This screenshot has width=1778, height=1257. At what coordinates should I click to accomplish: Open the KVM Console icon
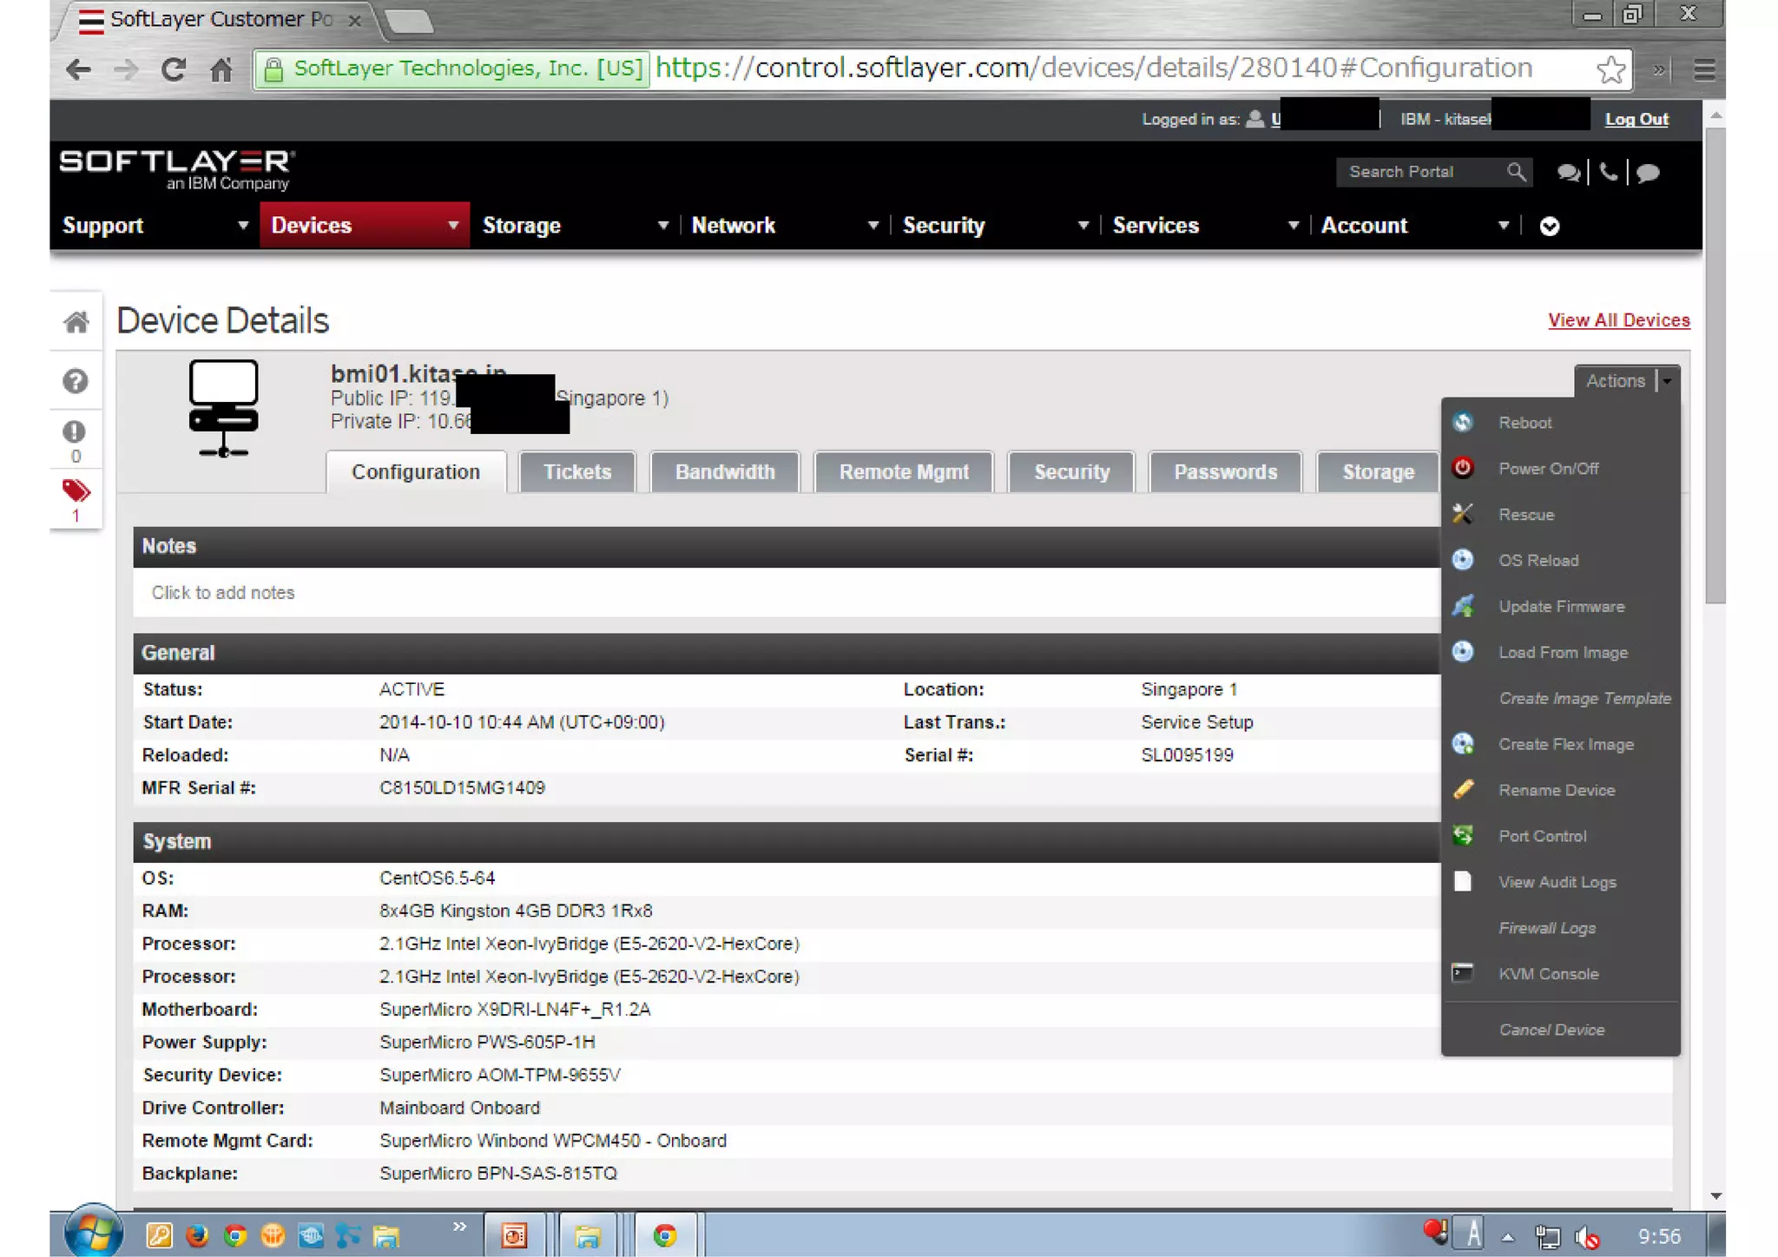pyautogui.click(x=1463, y=973)
